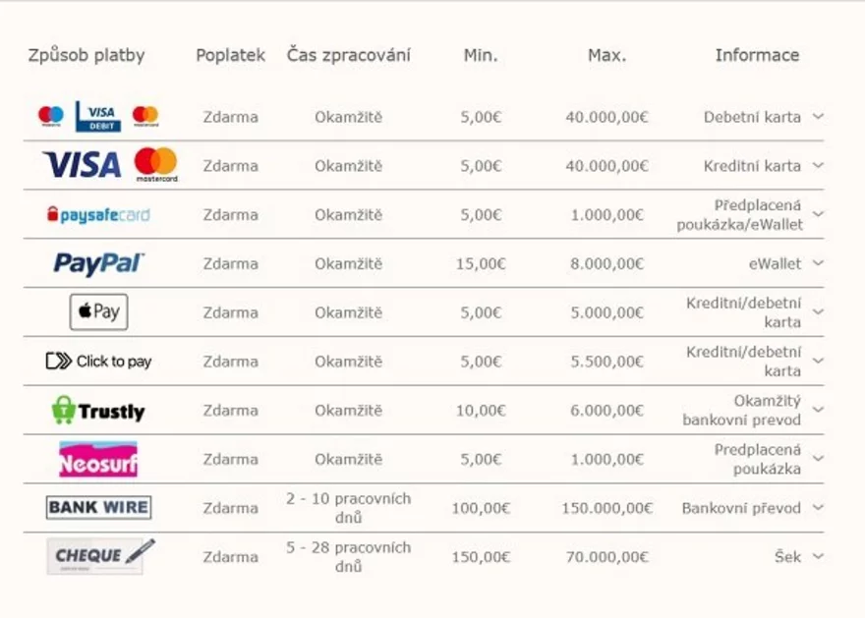The width and height of the screenshot is (865, 618).
Task: Select the Apple Pay icon
Action: pos(98,312)
